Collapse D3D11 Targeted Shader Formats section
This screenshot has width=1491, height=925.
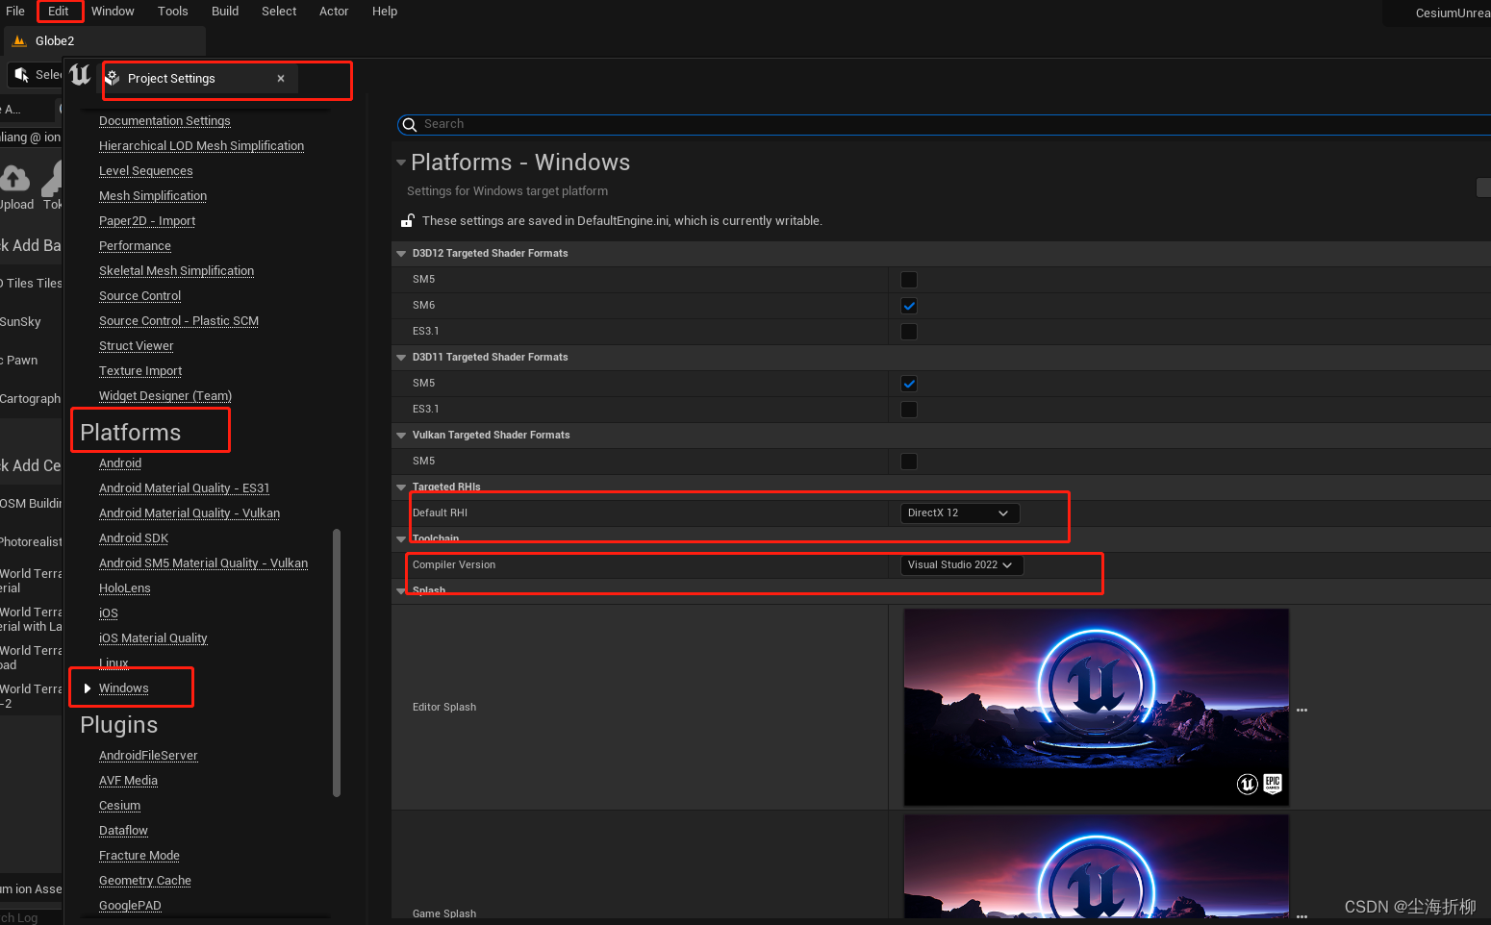click(x=401, y=358)
